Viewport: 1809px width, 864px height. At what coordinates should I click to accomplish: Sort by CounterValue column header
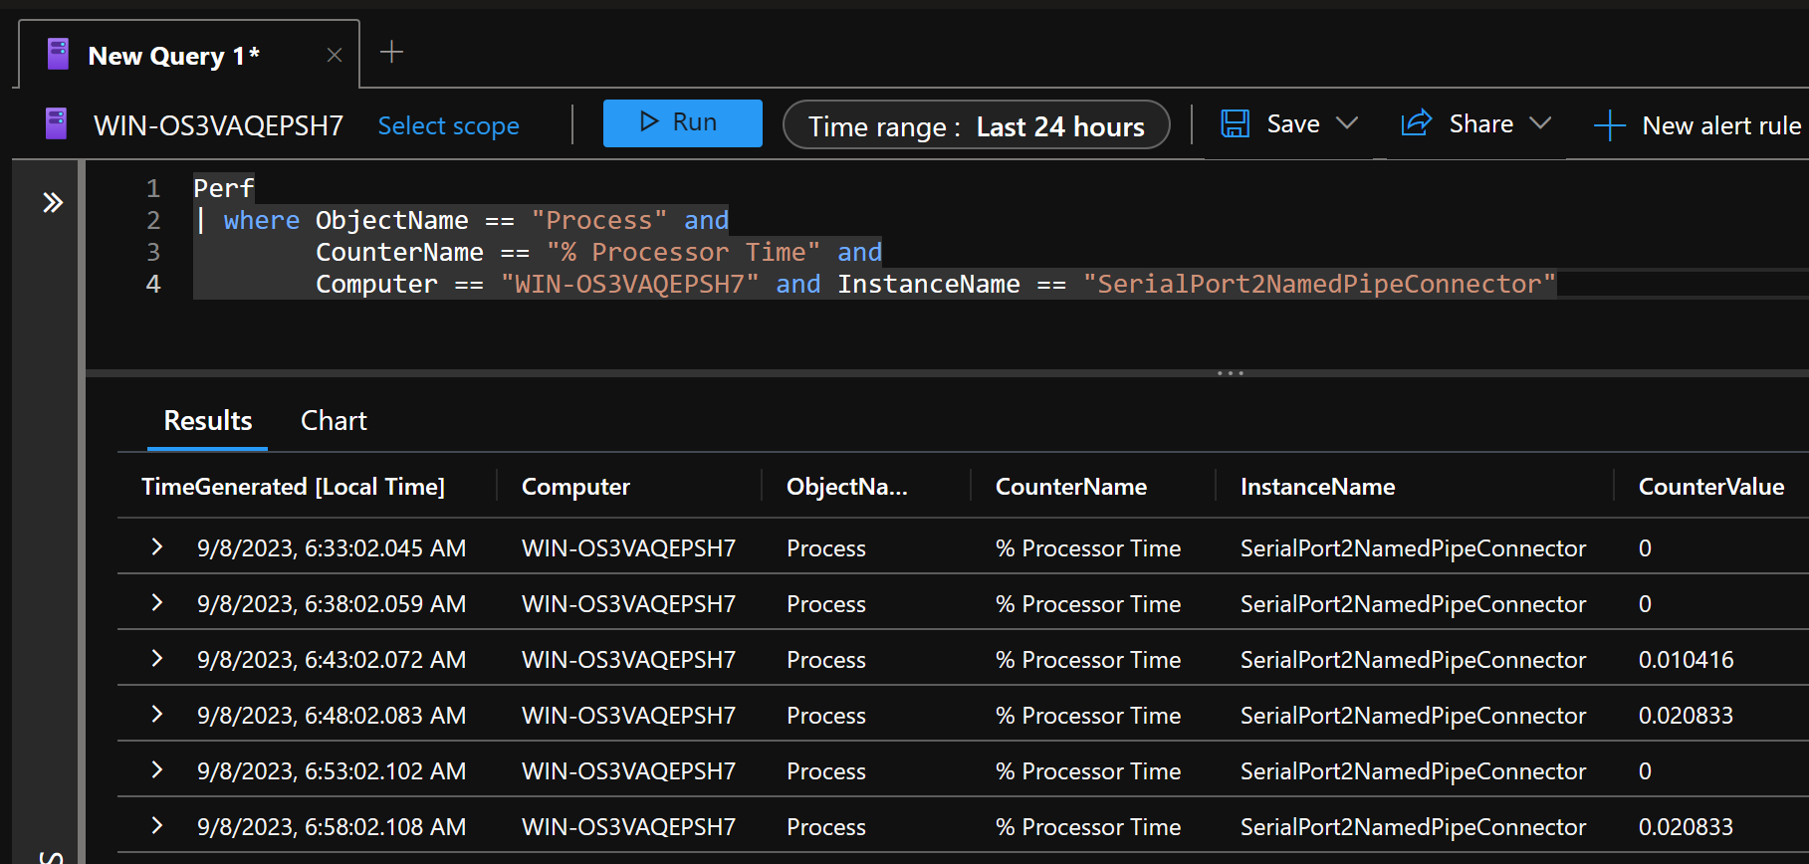tap(1710, 487)
